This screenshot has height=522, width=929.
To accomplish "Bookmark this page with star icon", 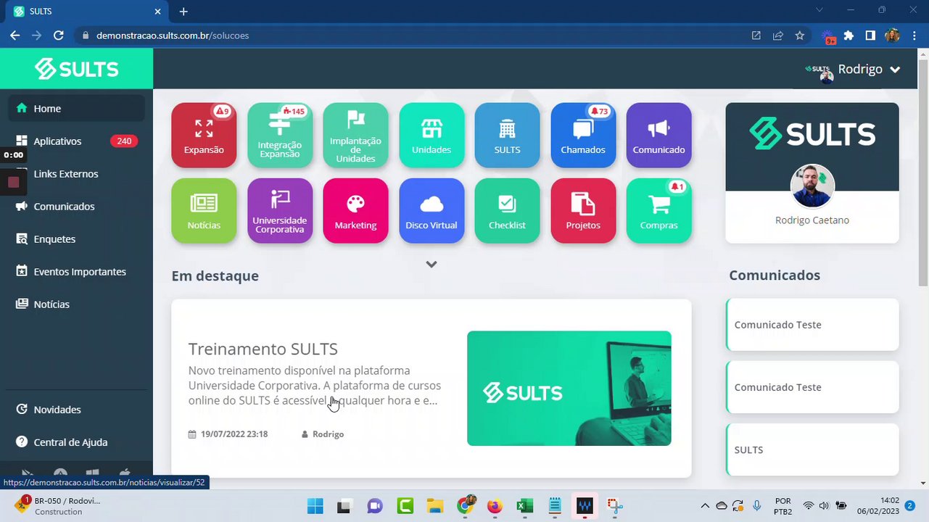I will pos(800,36).
